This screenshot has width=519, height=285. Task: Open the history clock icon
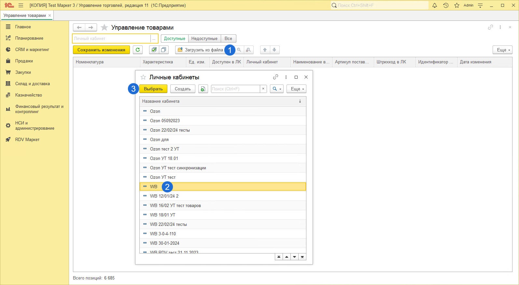446,5
